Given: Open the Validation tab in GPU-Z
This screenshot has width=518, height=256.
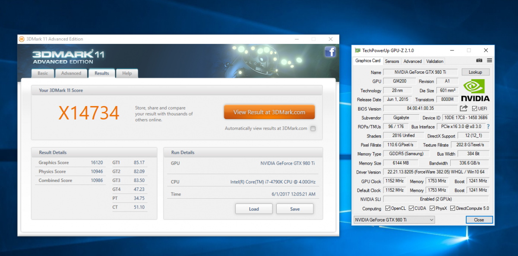Looking at the screenshot, I should [x=435, y=61].
